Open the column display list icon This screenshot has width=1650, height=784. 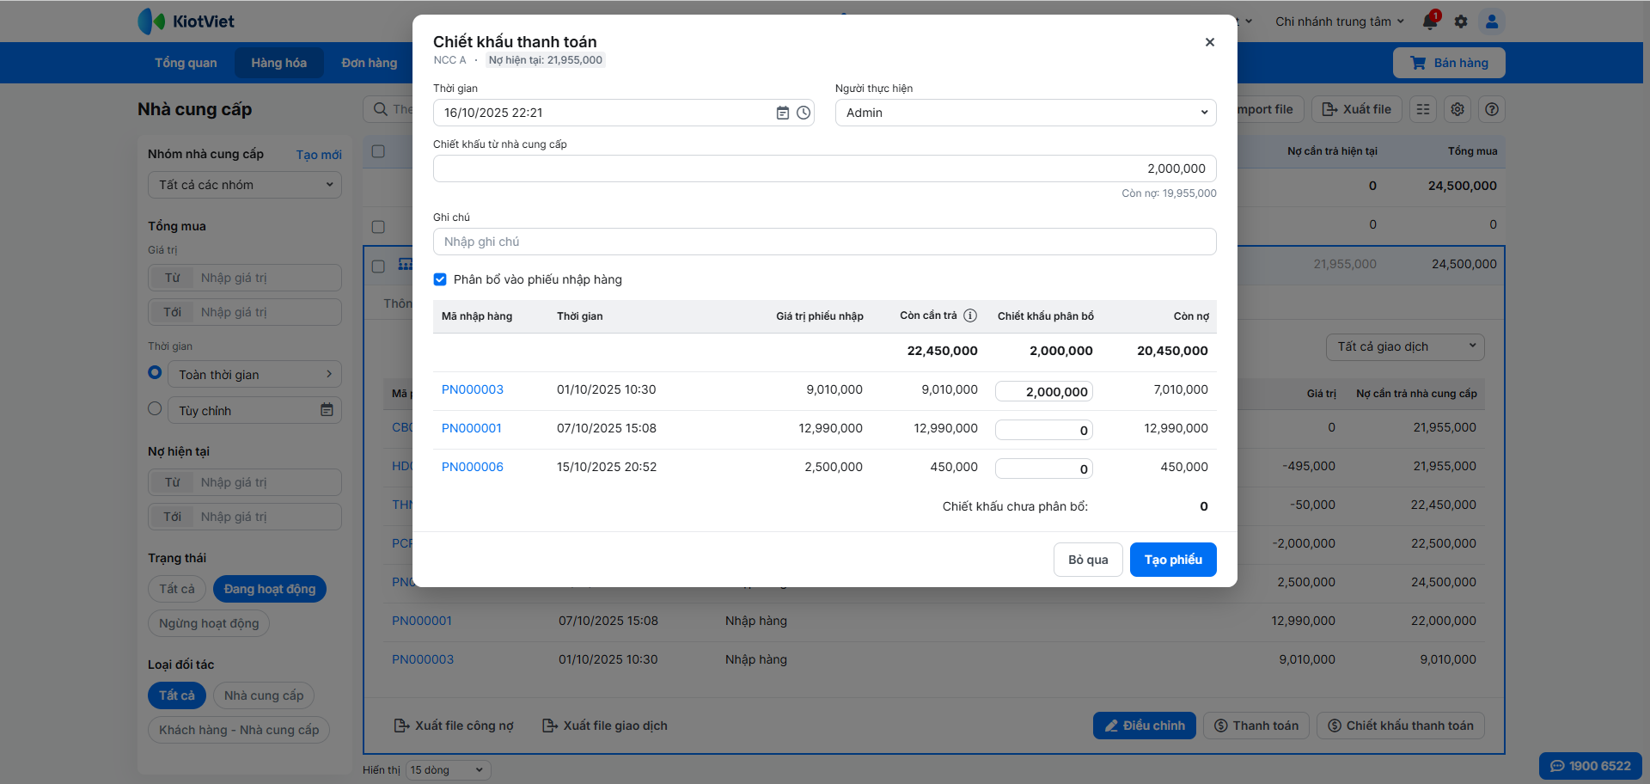(1423, 109)
